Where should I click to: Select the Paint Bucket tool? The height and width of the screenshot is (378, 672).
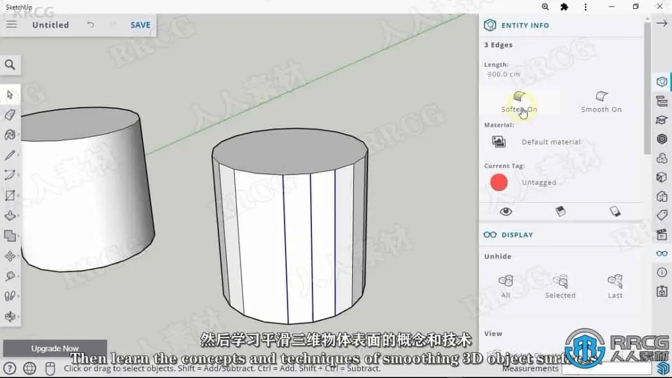tap(10, 134)
